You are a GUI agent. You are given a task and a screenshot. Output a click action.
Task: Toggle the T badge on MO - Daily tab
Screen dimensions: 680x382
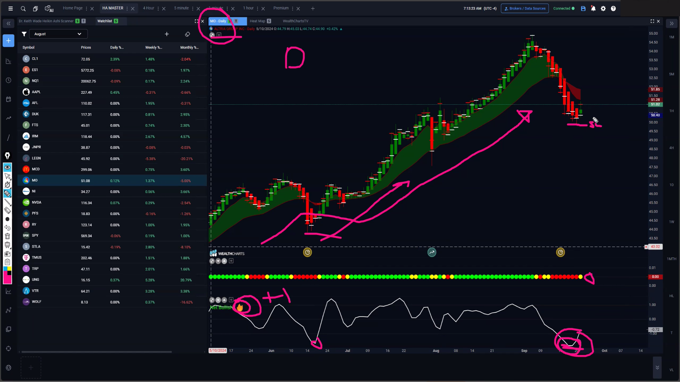click(236, 21)
